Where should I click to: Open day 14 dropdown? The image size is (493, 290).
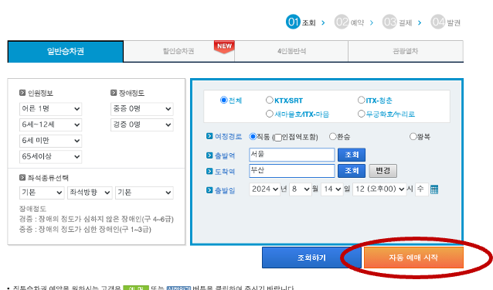pos(331,189)
